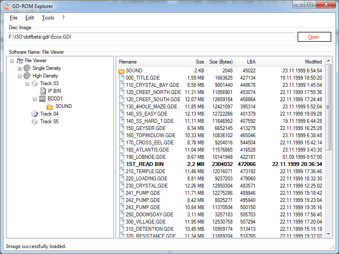Select the 1ST_READ.BIN file row
The height and width of the screenshot is (254, 339).
[220, 164]
